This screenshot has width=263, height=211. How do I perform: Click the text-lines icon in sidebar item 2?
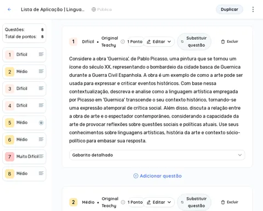pyautogui.click(x=41, y=71)
